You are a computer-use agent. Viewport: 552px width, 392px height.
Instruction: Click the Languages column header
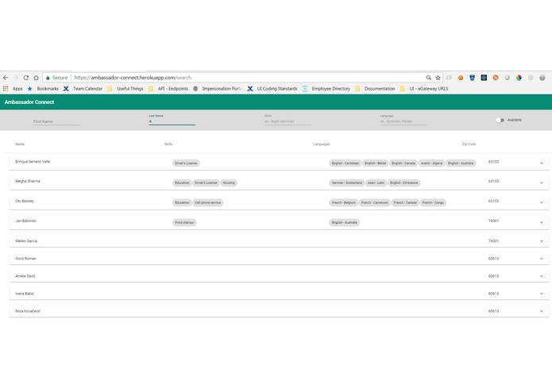(x=322, y=144)
